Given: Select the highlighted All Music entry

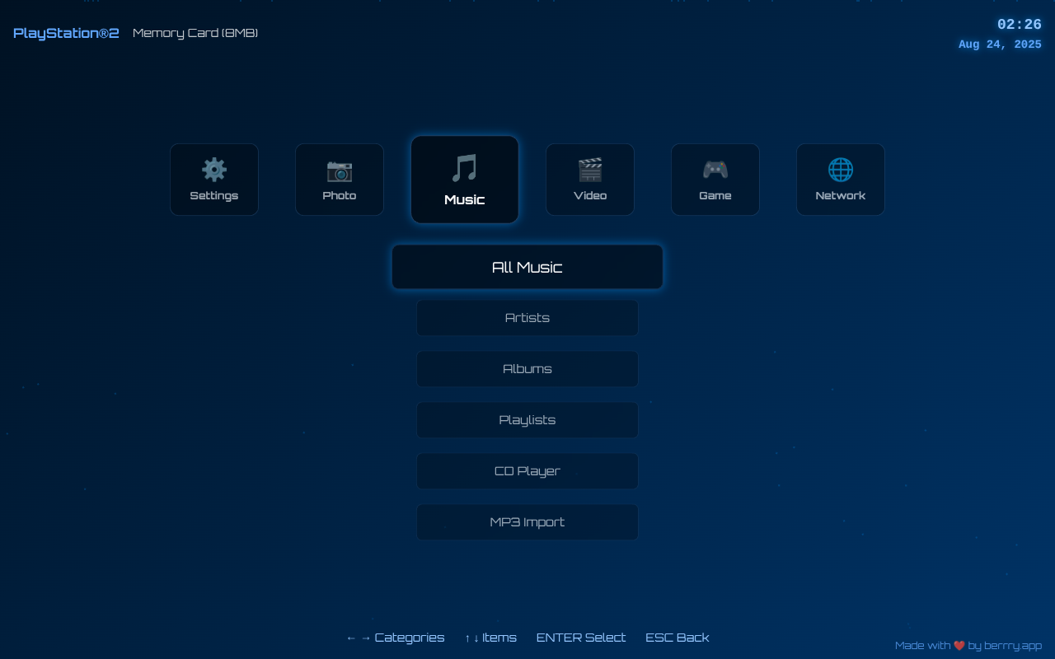Looking at the screenshot, I should (x=527, y=267).
